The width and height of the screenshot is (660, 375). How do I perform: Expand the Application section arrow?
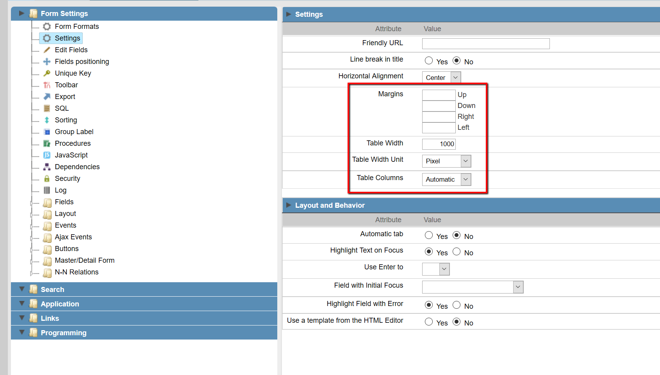click(x=22, y=304)
